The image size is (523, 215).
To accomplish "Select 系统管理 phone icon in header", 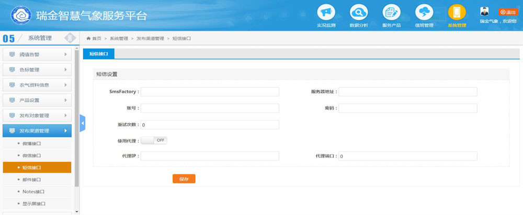I will coord(457,13).
